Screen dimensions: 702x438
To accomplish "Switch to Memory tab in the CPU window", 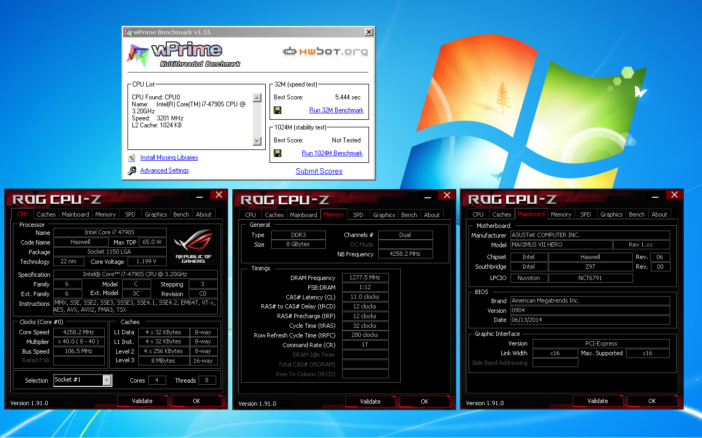I will point(105,214).
